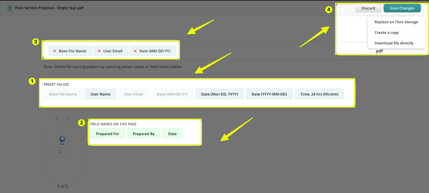This screenshot has width=429, height=193.
Task: Add Date (Mon DD, YYYY) preset
Action: coord(219,94)
